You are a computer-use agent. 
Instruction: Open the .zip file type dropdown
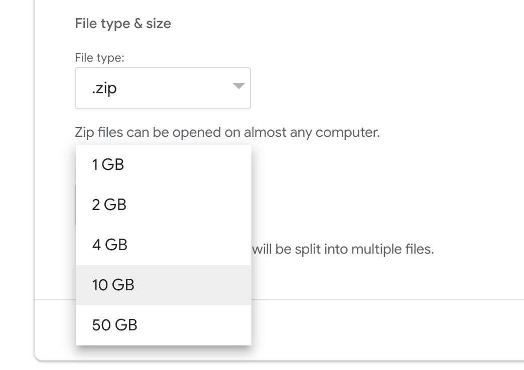(162, 88)
